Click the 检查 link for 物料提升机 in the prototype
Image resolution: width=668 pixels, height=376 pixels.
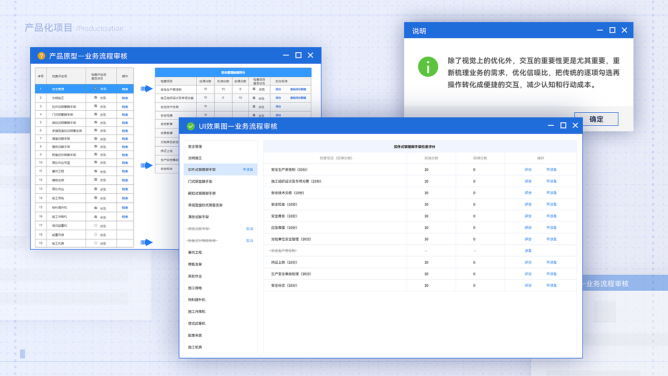(125, 208)
